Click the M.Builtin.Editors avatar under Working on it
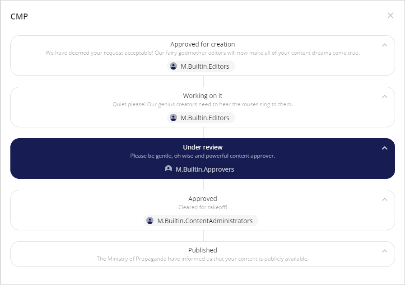405x285 pixels. [173, 117]
